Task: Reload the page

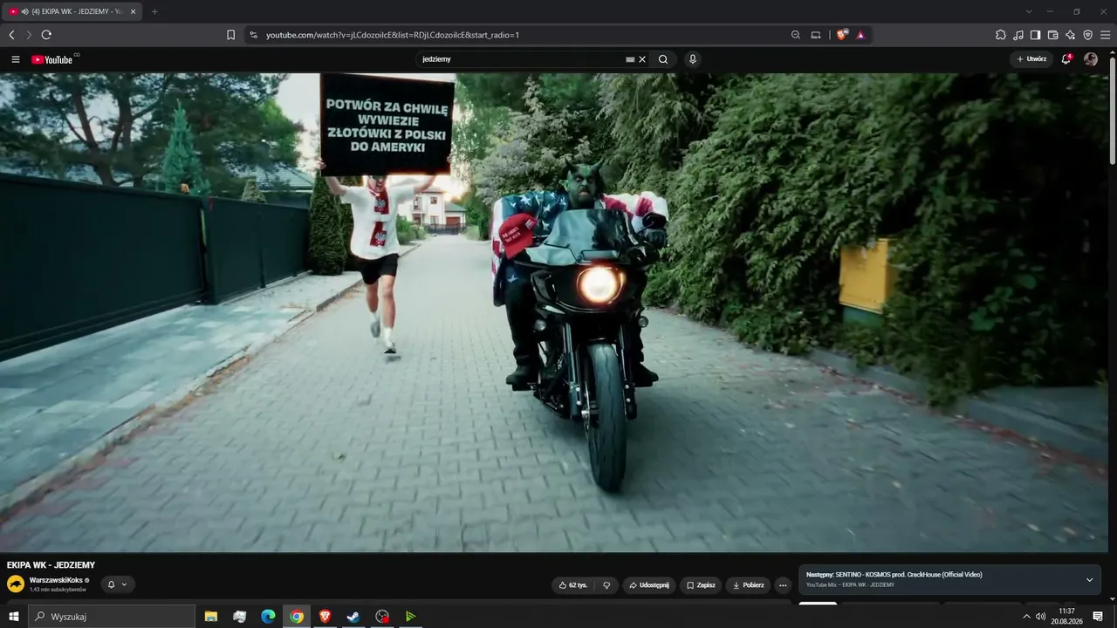Action: click(x=46, y=35)
